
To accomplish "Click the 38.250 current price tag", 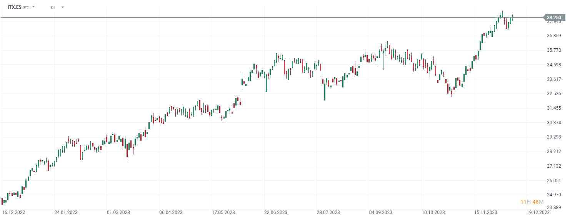I will (554, 18).
